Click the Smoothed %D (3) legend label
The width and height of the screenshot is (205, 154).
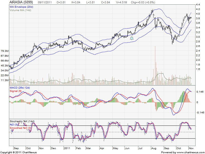[x=20, y=128]
